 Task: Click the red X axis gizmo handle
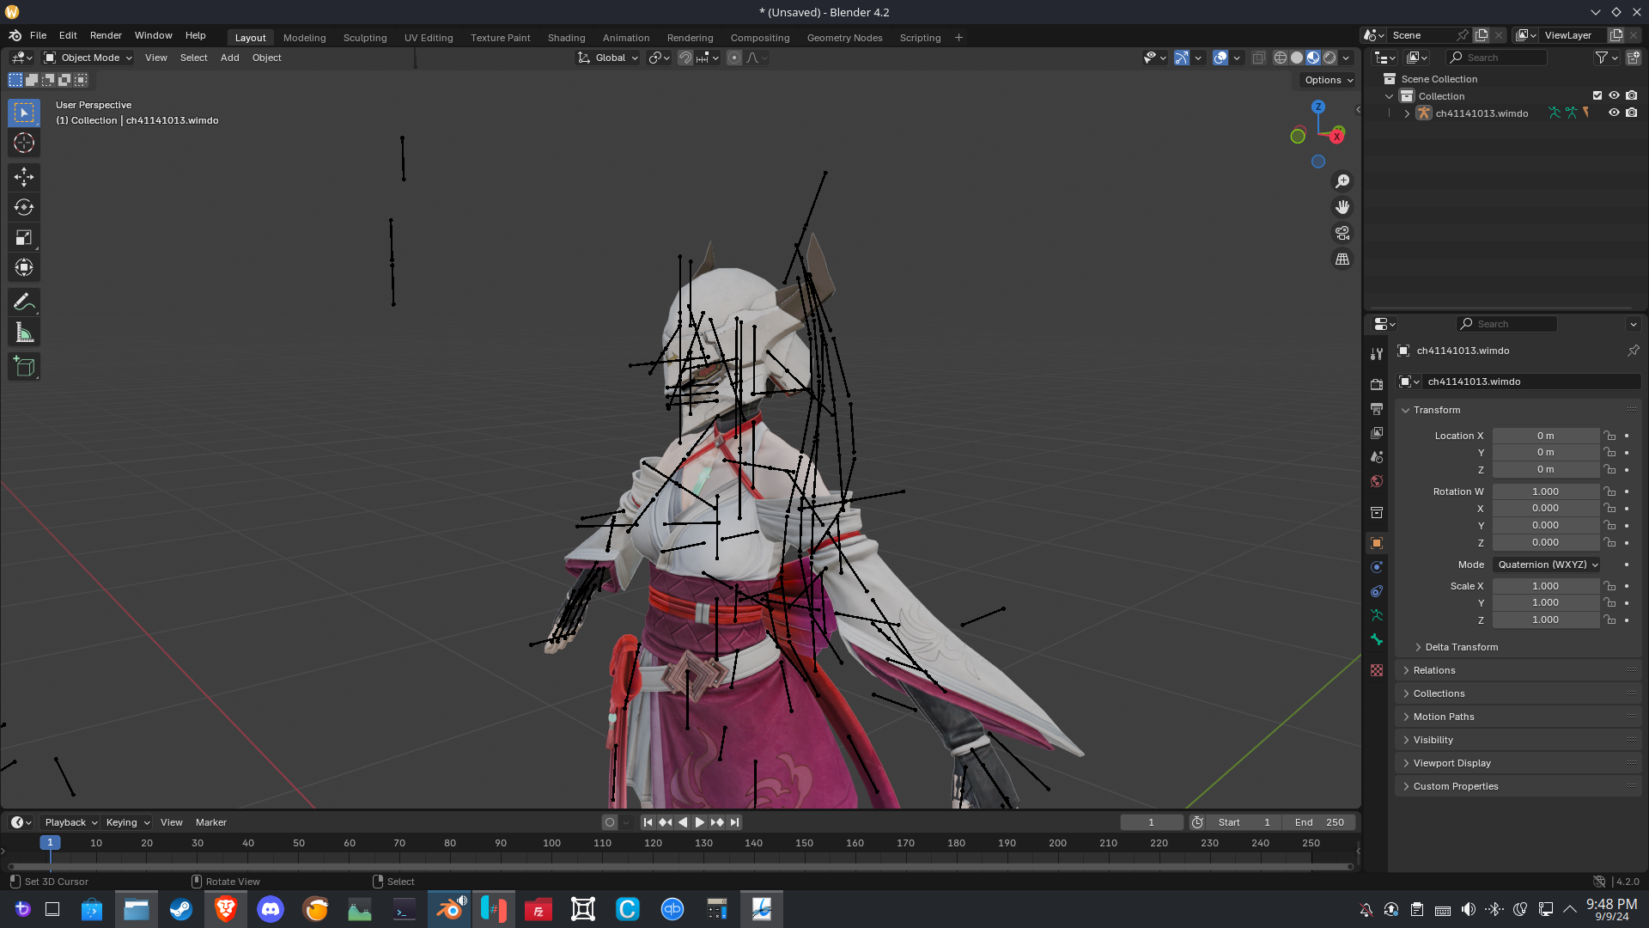click(1336, 137)
